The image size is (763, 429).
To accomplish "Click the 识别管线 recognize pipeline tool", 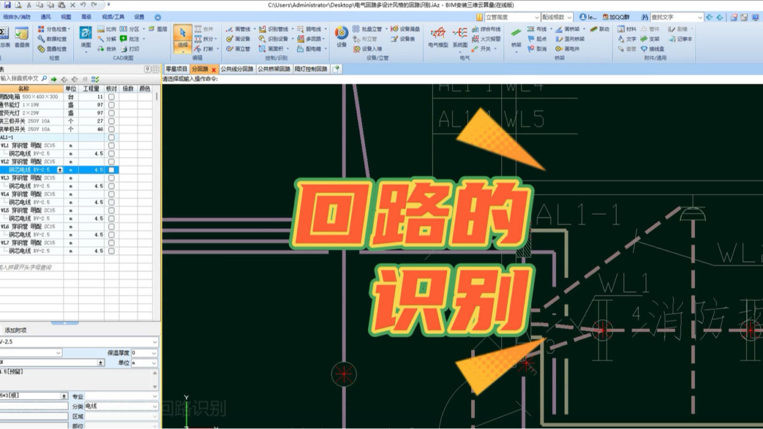I will 275,29.
